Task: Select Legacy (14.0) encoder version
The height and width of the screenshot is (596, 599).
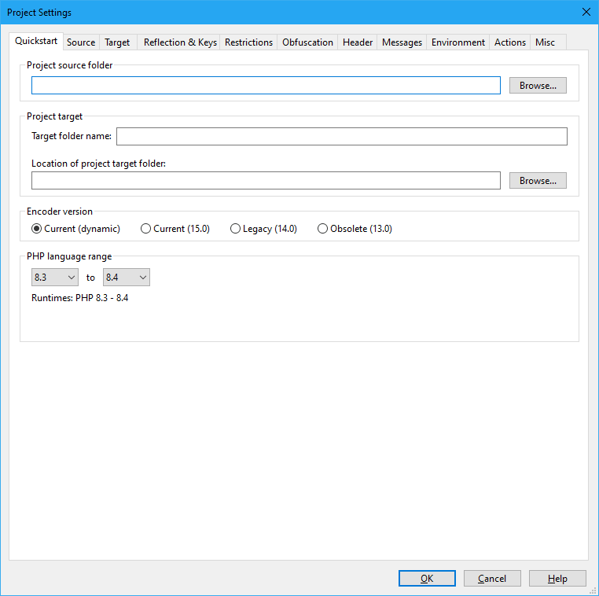Action: [x=235, y=229]
